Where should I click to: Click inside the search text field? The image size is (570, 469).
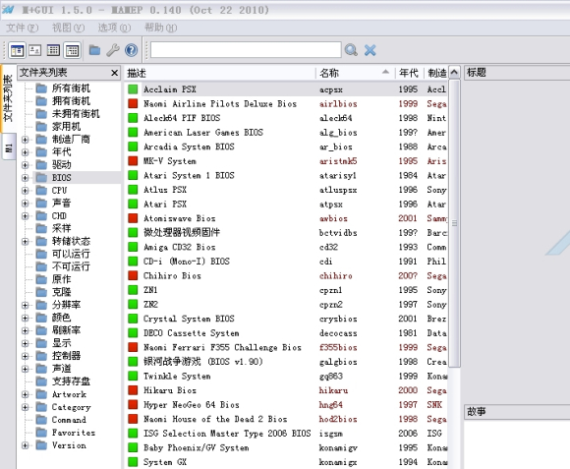(x=246, y=50)
